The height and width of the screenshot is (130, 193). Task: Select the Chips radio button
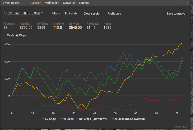[17, 35]
